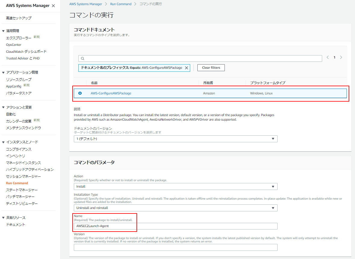This screenshot has height=259, width=355.
Task: Click the previous page arrow icon
Action: coord(328,57)
